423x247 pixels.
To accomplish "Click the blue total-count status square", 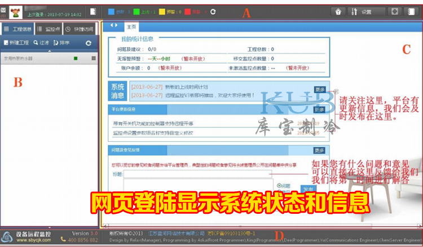I will 111,12.
